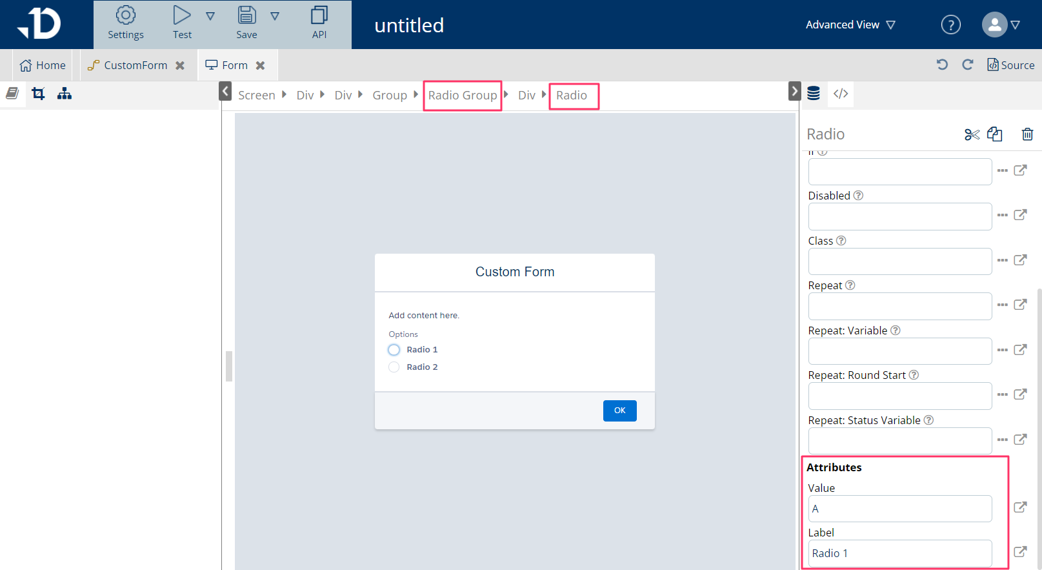The width and height of the screenshot is (1042, 570).
Task: Click the trash icon to delete Radio
Action: (1027, 134)
